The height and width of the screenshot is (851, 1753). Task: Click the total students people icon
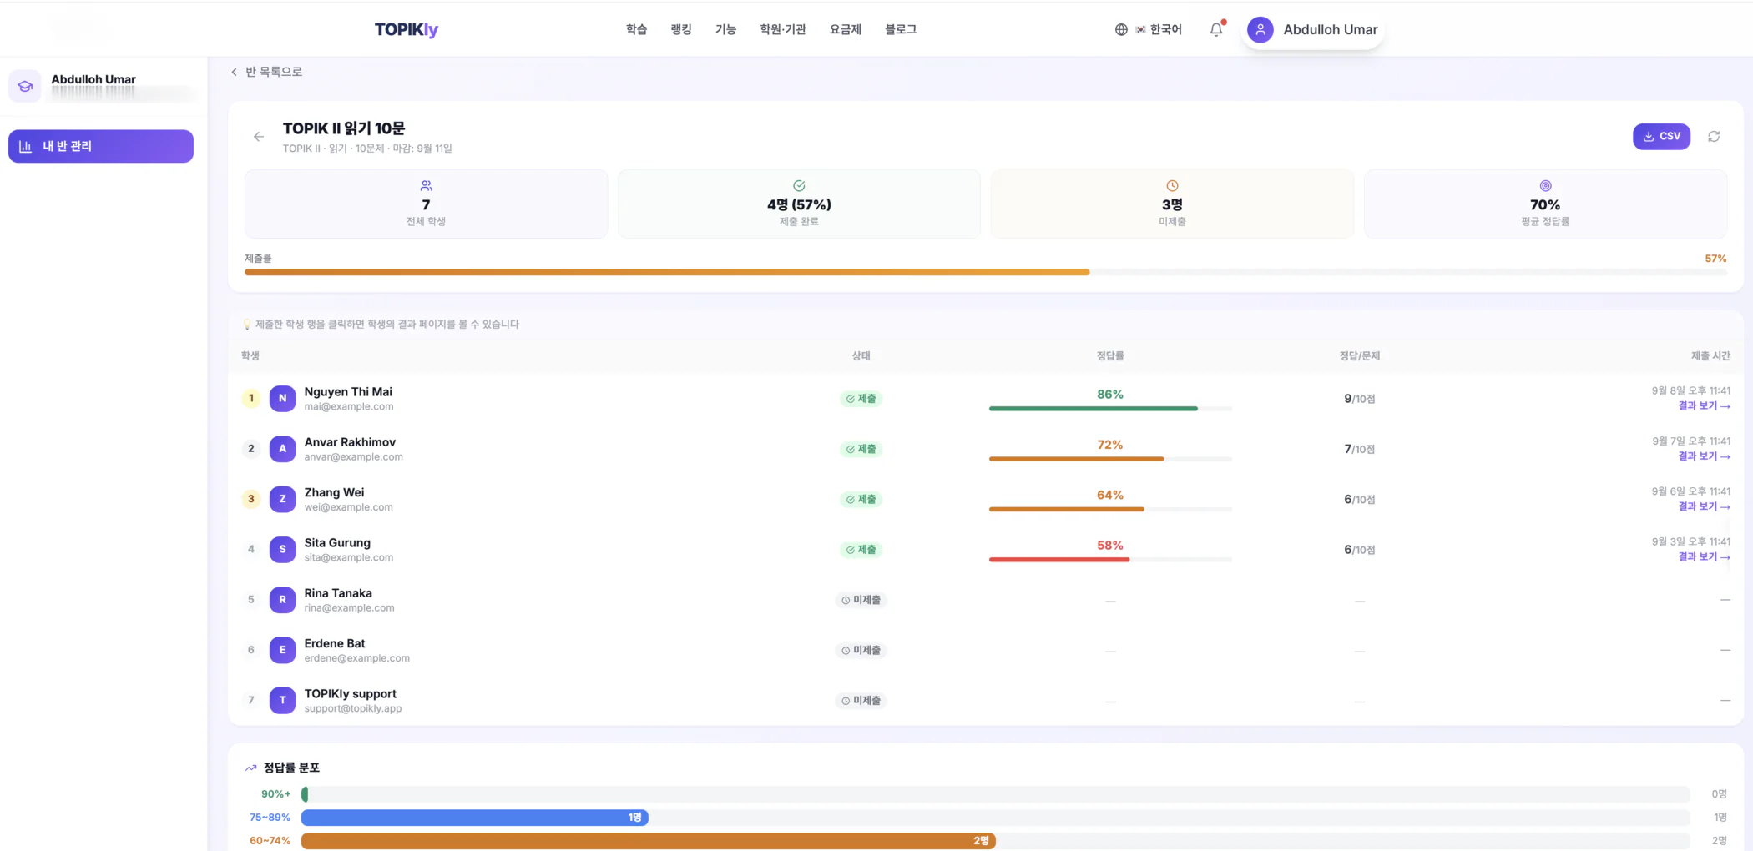[x=426, y=186]
